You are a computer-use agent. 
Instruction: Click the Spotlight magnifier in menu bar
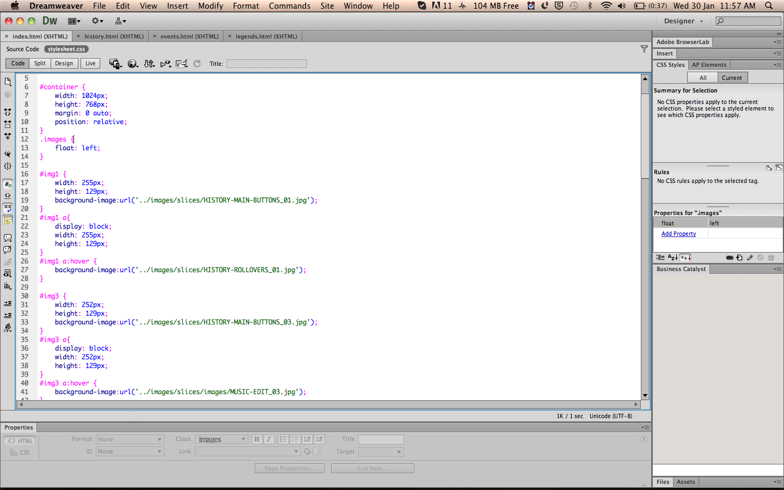769,6
